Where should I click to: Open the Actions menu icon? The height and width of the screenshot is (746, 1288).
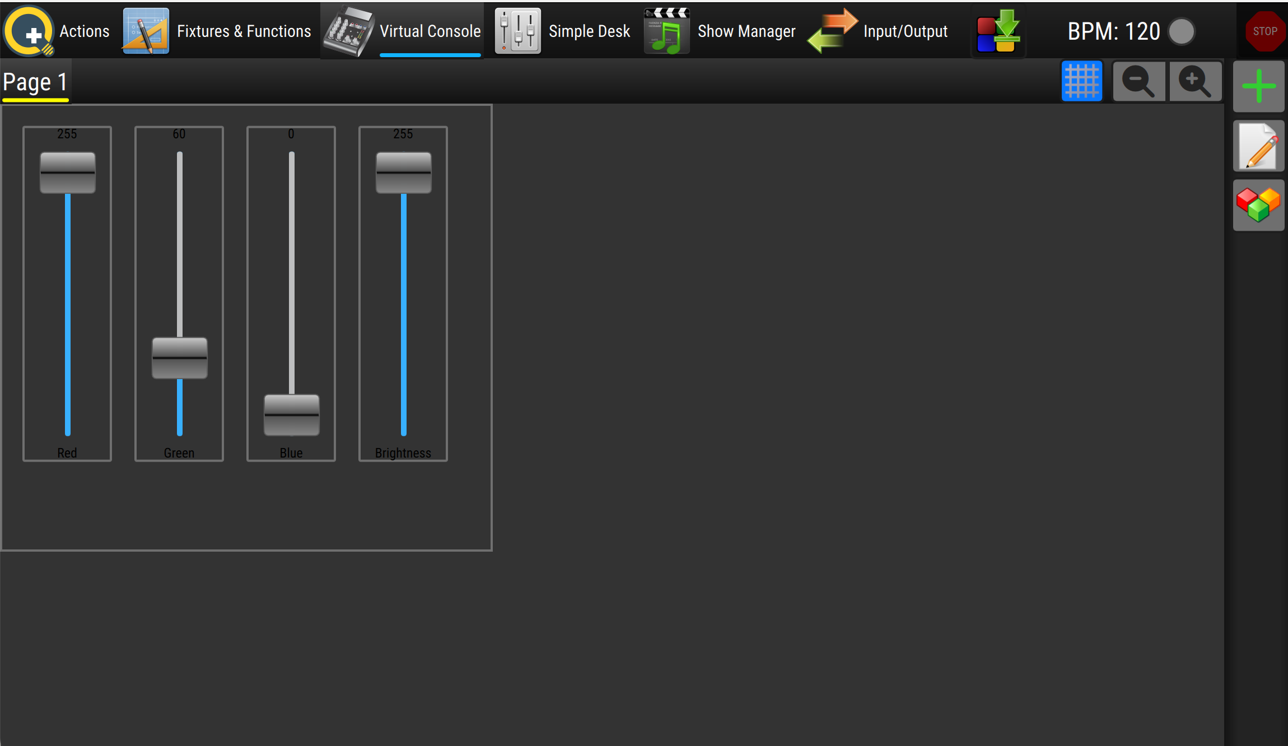[x=29, y=31]
